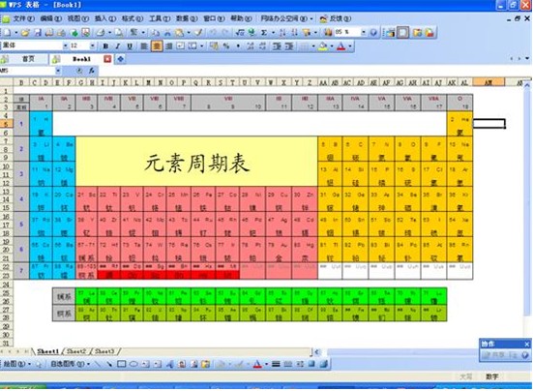Click the vertical scrollbar on the right

[x=527, y=200]
